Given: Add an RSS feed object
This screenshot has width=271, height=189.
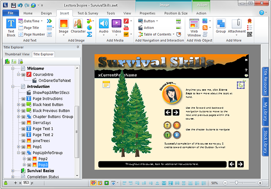Looking at the screenshot, I should click(x=205, y=28).
